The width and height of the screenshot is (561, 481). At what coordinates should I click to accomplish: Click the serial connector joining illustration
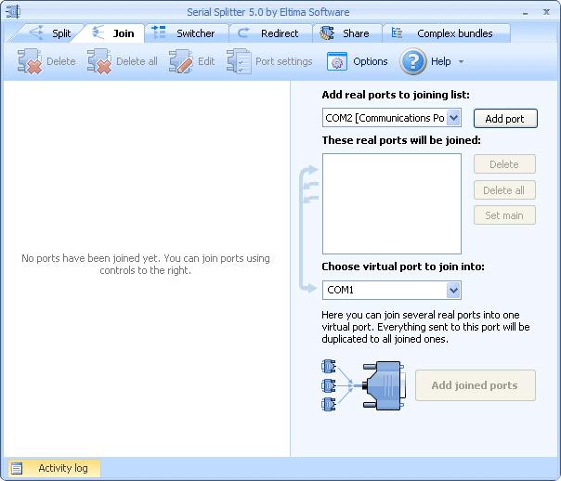click(x=363, y=385)
